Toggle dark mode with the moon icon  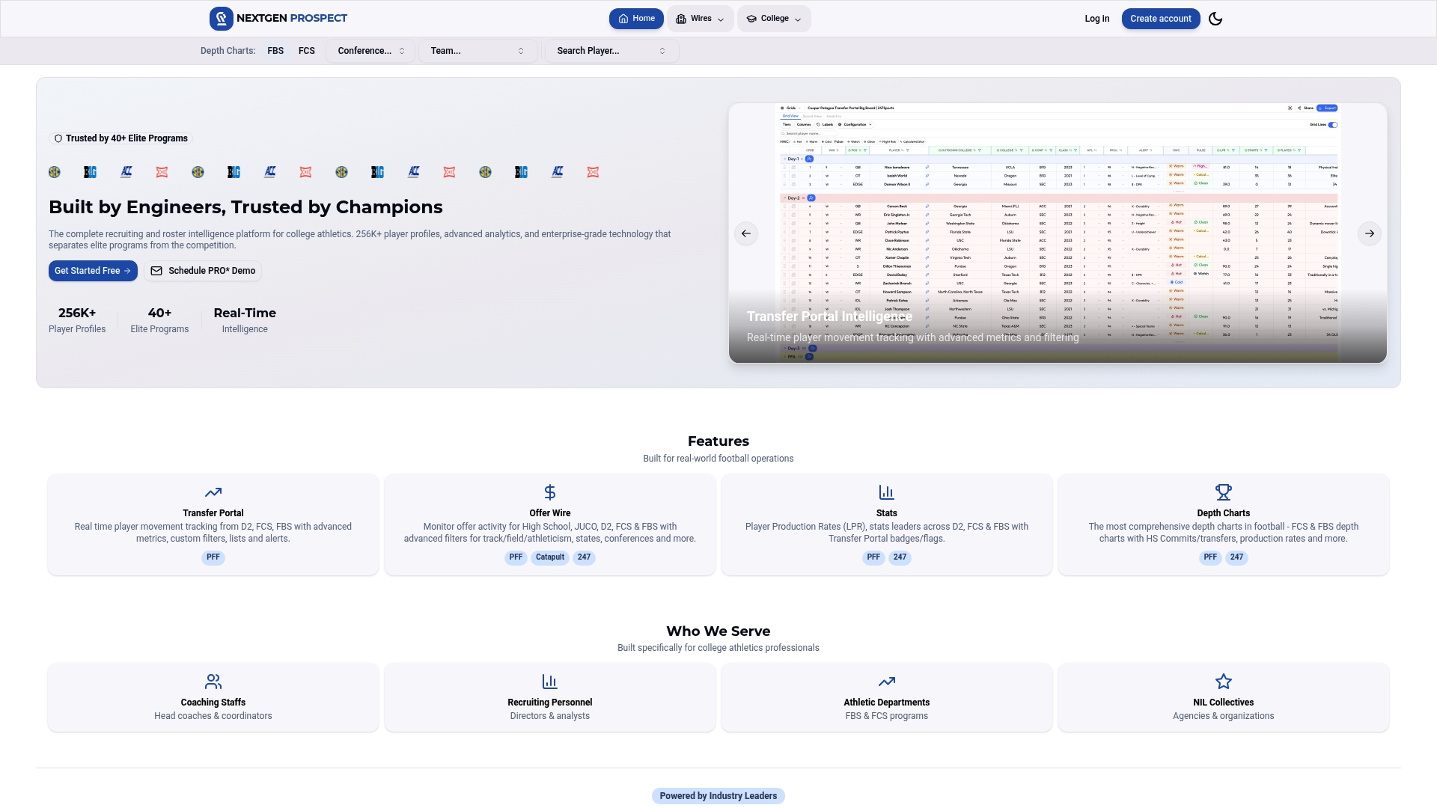1215,19
